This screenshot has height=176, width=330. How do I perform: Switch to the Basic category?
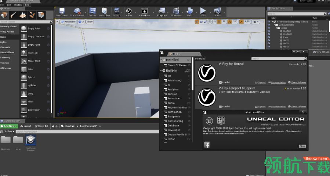point(10,37)
